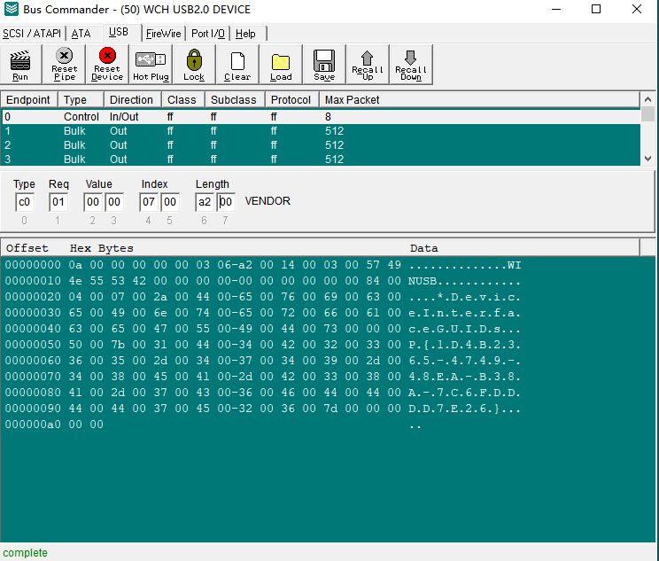This screenshot has width=659, height=561.
Task: Switch to the ATA tab
Action: click(81, 33)
